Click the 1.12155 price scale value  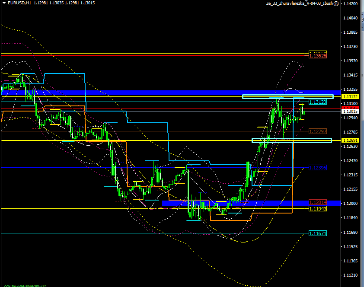pos(350,189)
